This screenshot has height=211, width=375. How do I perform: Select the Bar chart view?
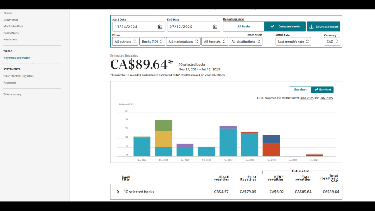pyautogui.click(x=322, y=90)
